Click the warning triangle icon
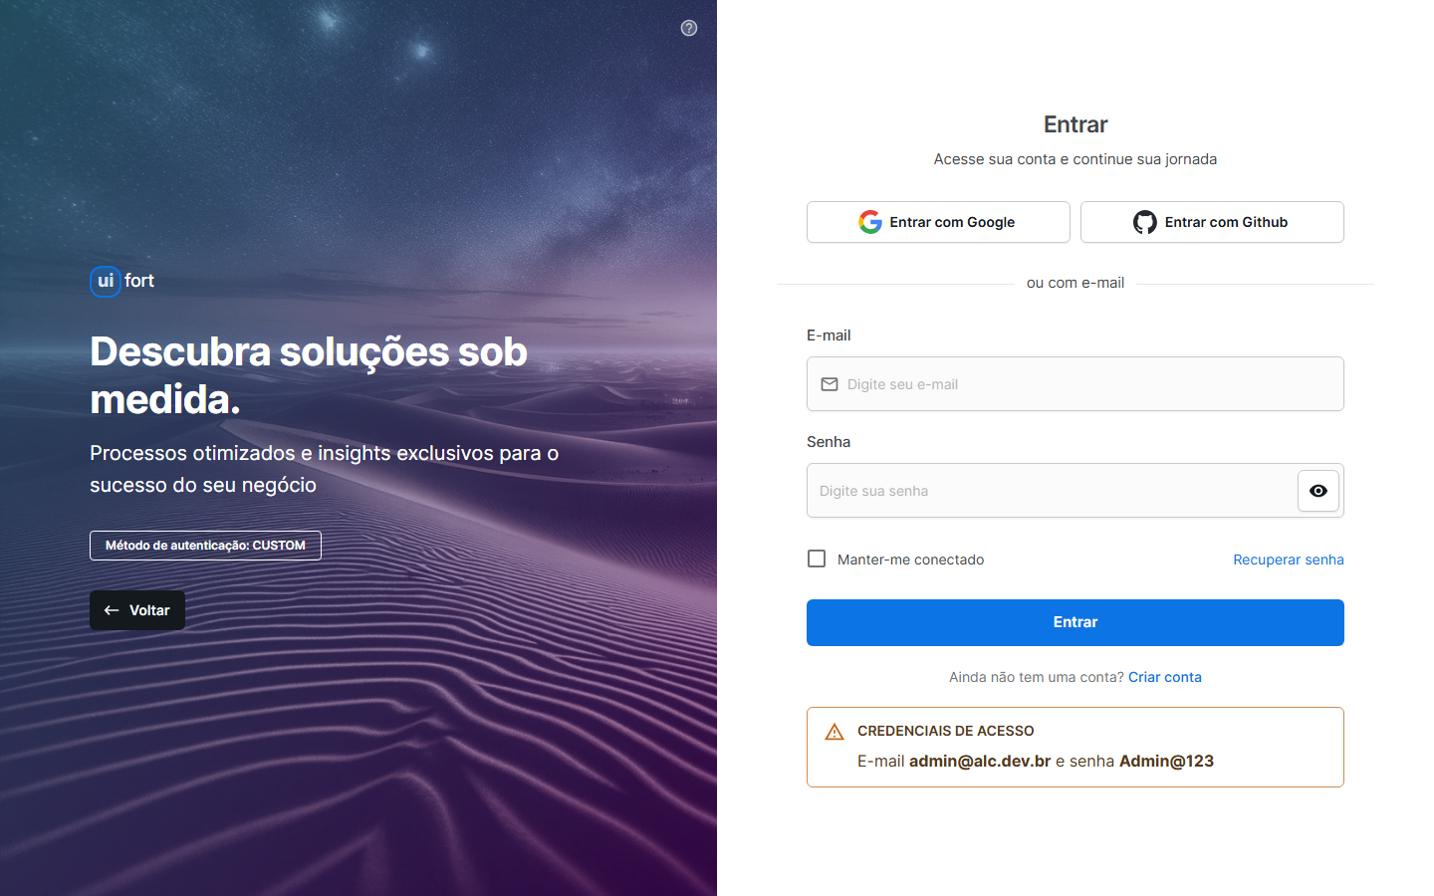1434x896 pixels. pyautogui.click(x=835, y=733)
